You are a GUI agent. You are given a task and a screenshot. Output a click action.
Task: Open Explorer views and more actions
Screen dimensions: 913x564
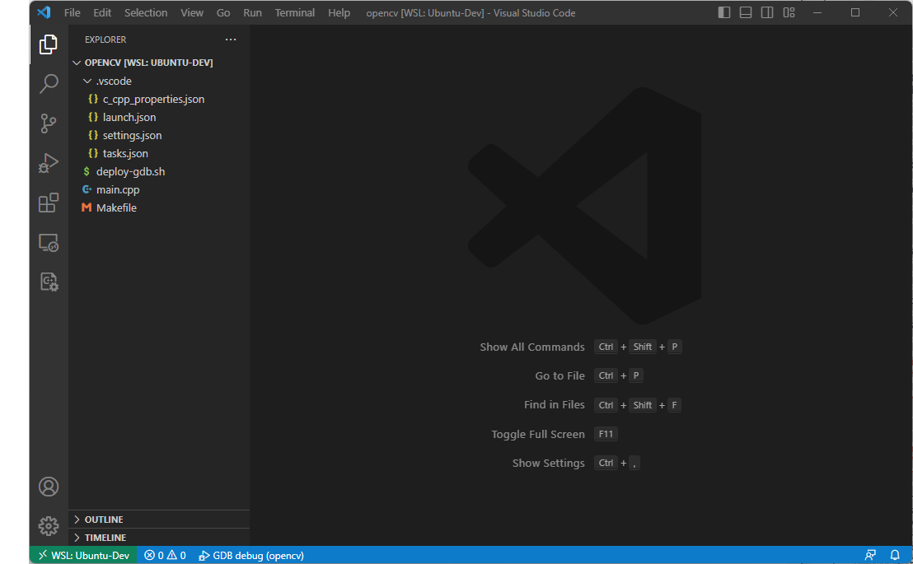click(x=231, y=40)
